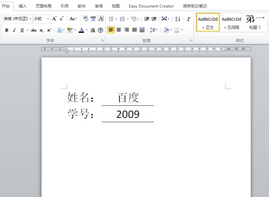Toggle Justify alignment
Image resolution: width=269 pixels, height=197 pixels.
(134, 30)
